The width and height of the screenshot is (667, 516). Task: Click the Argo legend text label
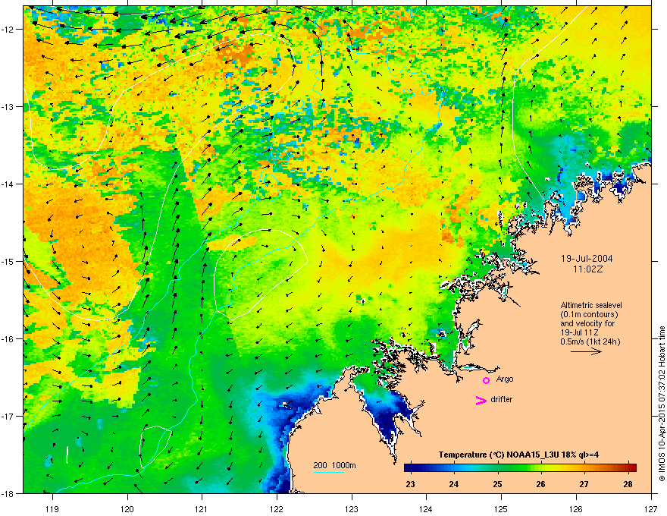[x=505, y=379]
